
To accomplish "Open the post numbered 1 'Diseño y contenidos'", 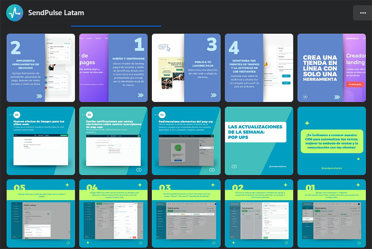I will 113,68.
